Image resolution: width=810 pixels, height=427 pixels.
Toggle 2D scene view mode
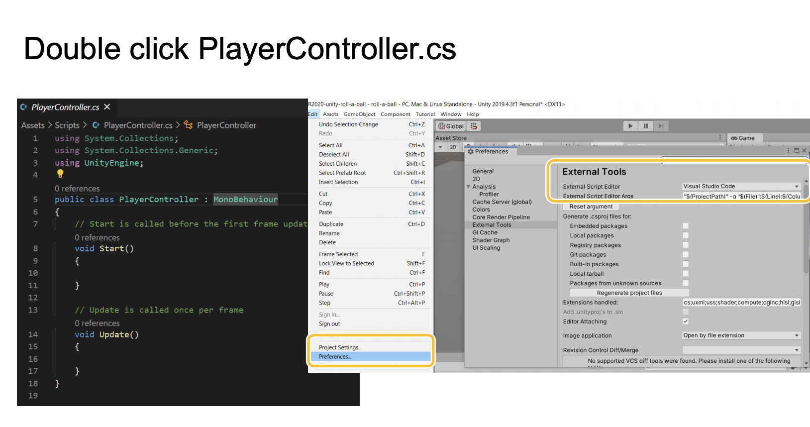tap(453, 147)
